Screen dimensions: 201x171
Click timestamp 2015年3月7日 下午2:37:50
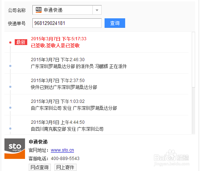click(58, 81)
